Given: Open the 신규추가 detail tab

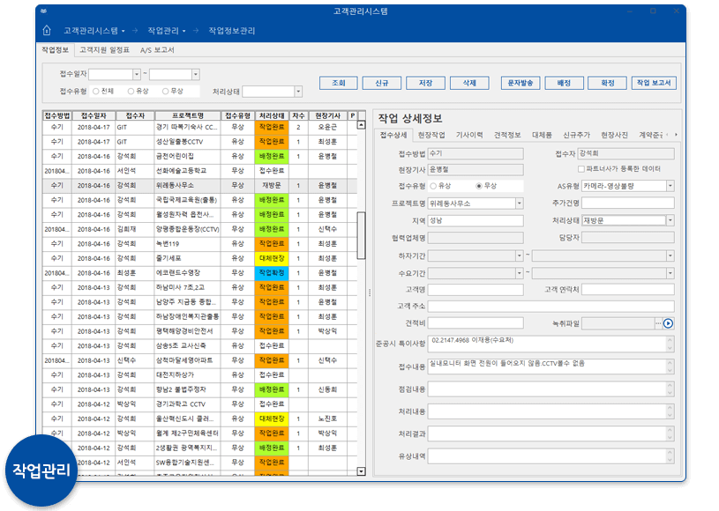Looking at the screenshot, I should point(576,135).
